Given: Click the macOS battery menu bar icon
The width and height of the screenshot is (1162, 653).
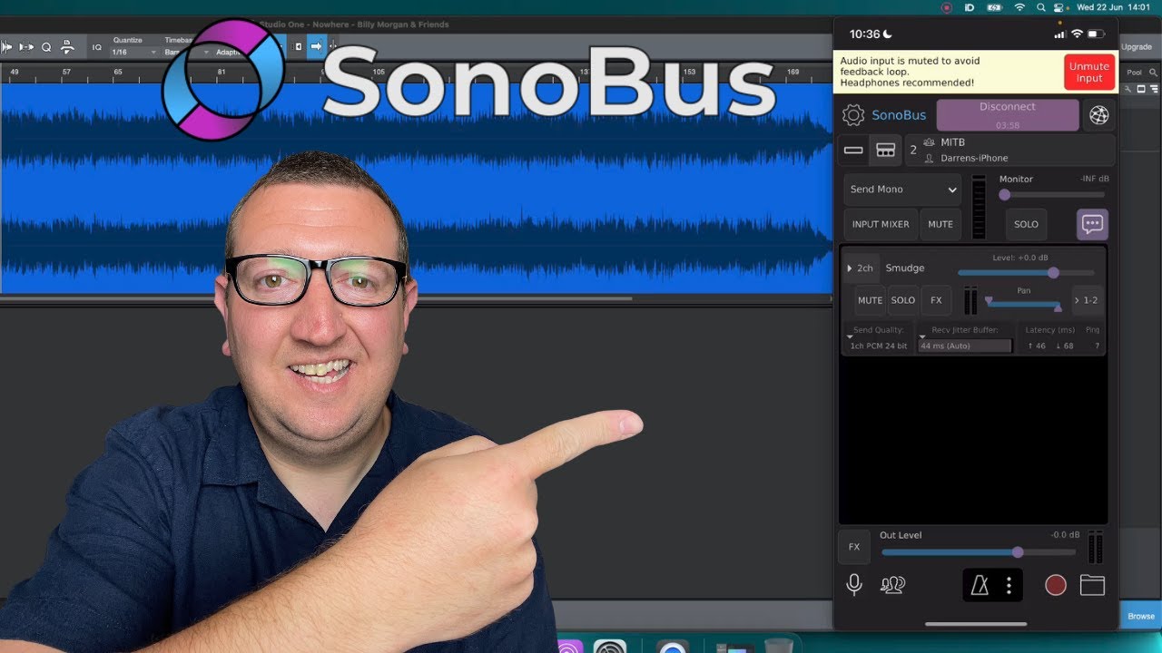Looking at the screenshot, I should pos(994,7).
